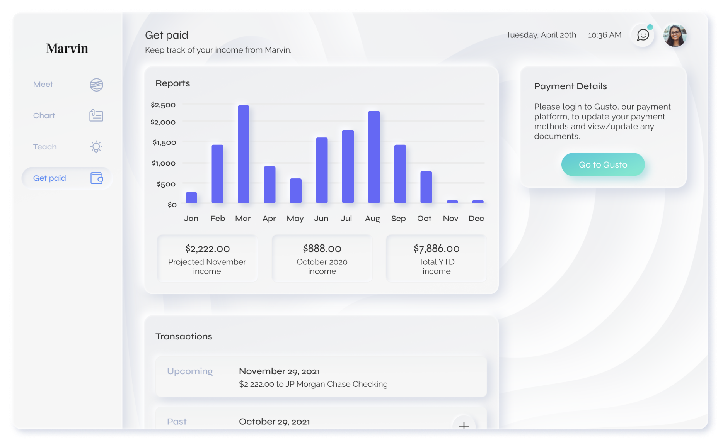This screenshot has height=439, width=718.
Task: Click the June bar in chart
Action: click(322, 170)
